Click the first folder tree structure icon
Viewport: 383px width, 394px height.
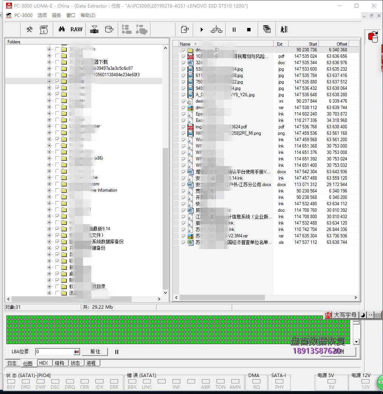(126, 29)
